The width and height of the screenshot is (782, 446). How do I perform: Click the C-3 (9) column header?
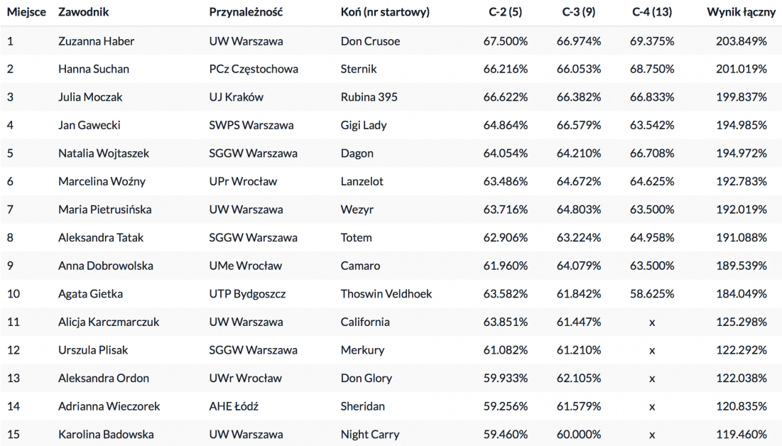[578, 13]
